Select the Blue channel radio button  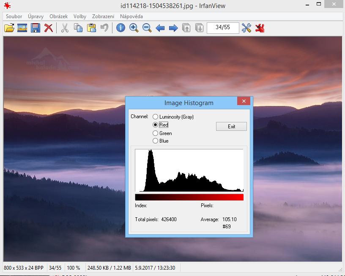(x=156, y=141)
